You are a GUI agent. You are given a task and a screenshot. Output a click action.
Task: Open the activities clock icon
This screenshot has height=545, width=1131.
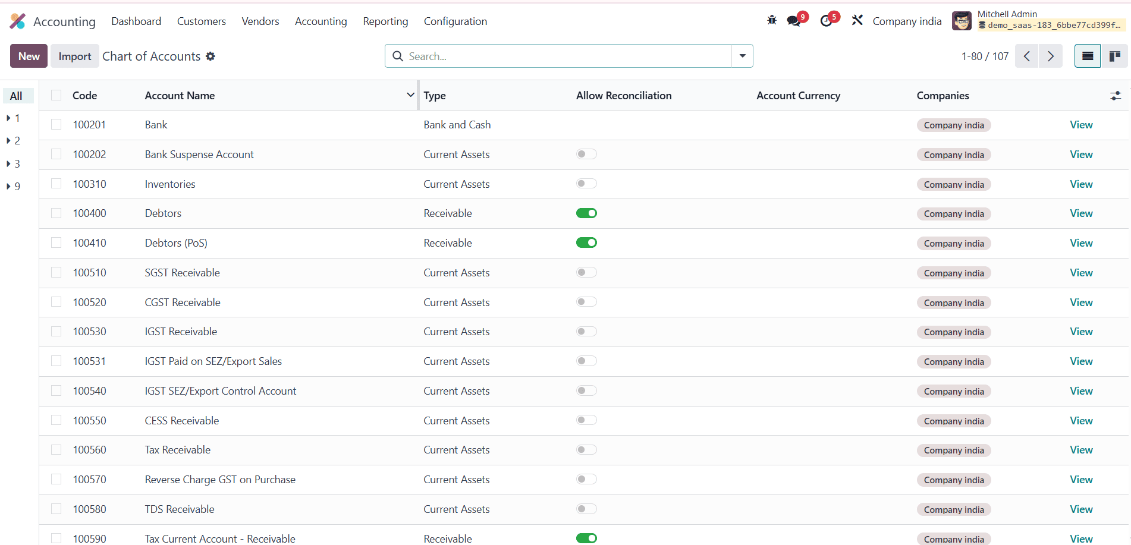point(826,21)
